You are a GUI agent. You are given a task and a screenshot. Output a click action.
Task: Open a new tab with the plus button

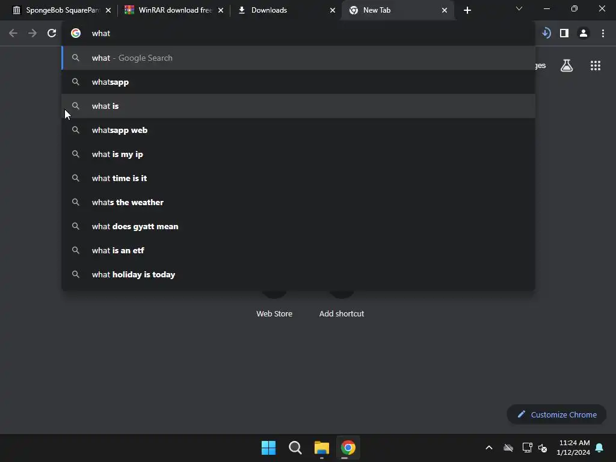click(x=467, y=10)
